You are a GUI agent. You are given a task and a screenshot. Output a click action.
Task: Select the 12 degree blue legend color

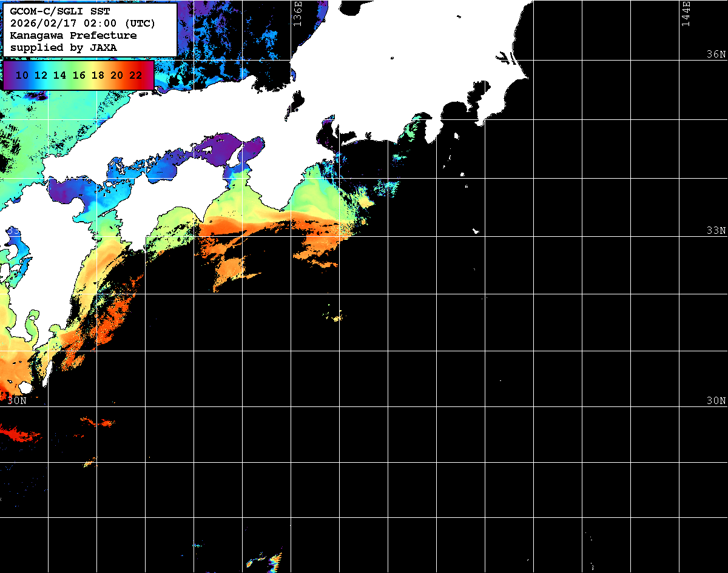(41, 76)
